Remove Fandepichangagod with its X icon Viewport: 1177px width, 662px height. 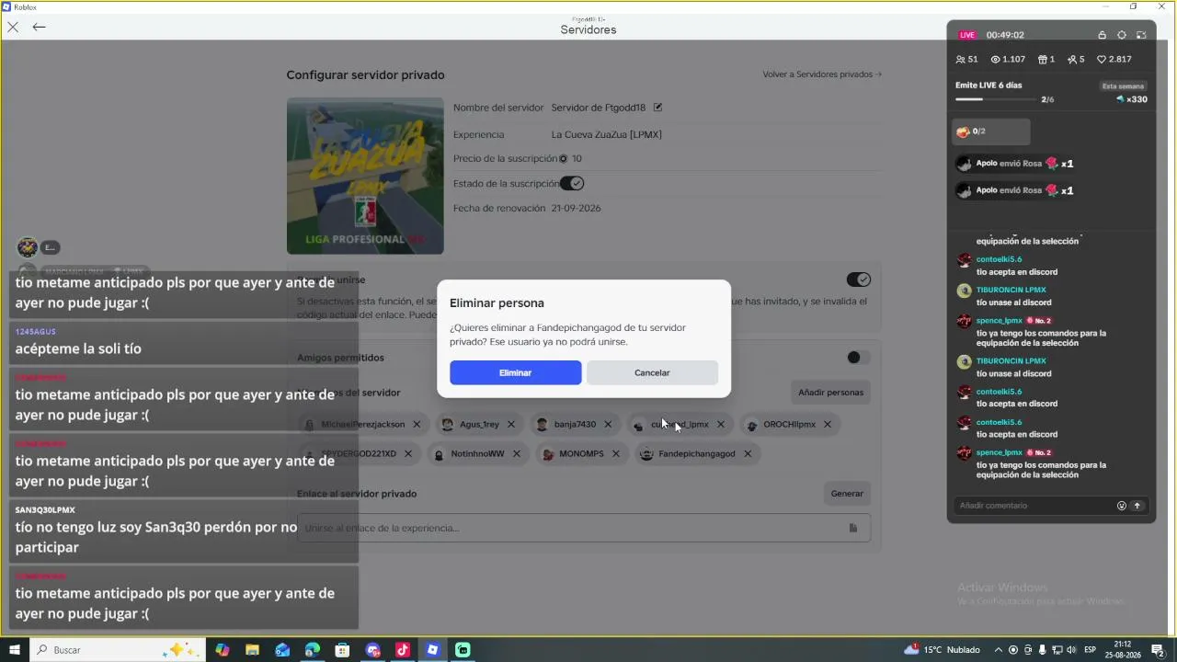pos(748,454)
